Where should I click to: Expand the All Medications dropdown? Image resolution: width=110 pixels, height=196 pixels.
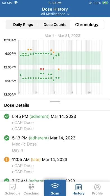point(55,14)
